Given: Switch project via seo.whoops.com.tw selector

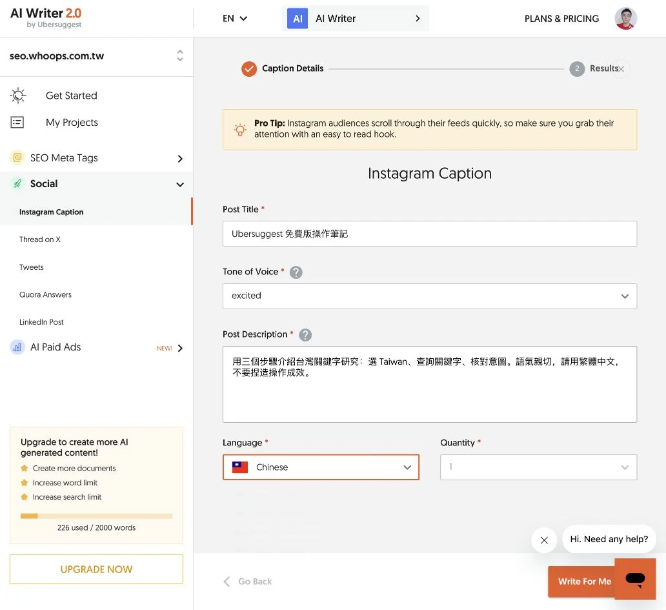Looking at the screenshot, I should point(96,56).
